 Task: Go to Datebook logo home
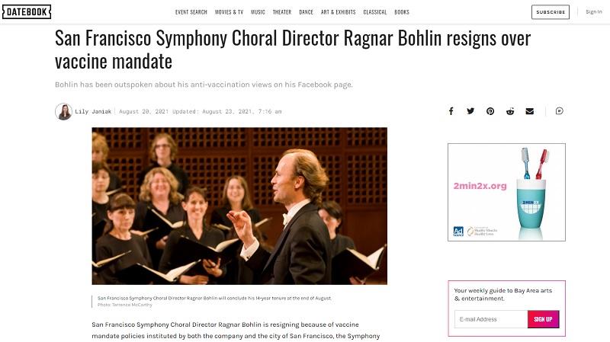[x=27, y=12]
